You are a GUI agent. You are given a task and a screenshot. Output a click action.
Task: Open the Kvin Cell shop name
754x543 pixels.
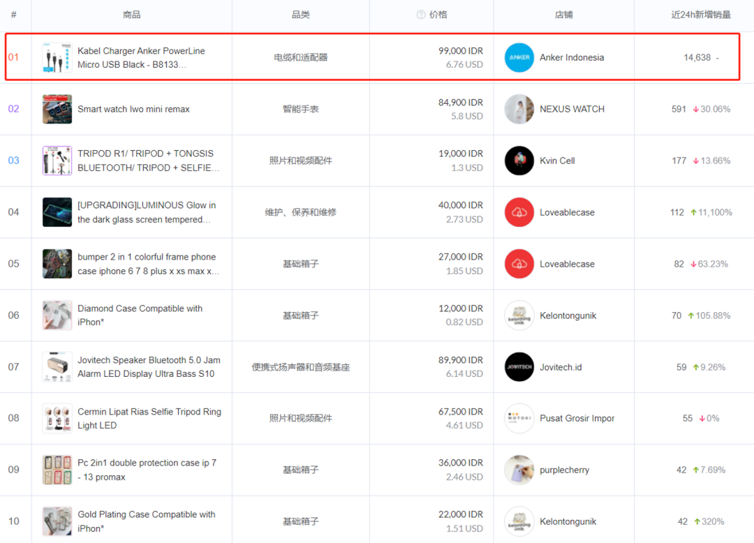coord(557,161)
